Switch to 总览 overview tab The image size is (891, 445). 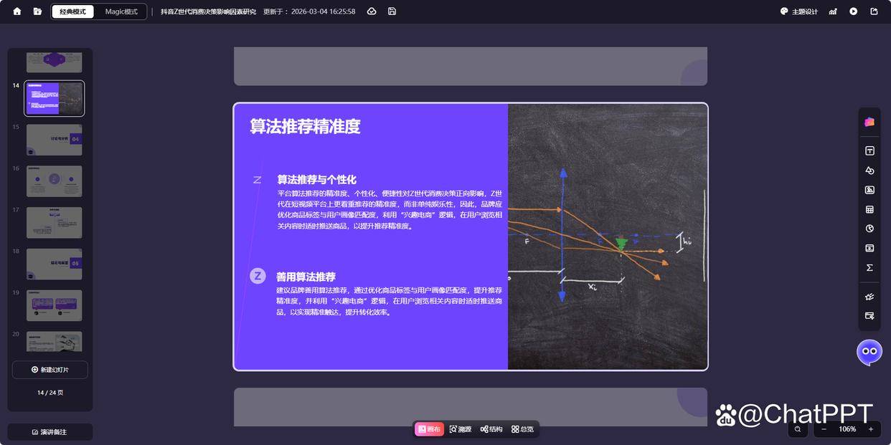coord(522,429)
